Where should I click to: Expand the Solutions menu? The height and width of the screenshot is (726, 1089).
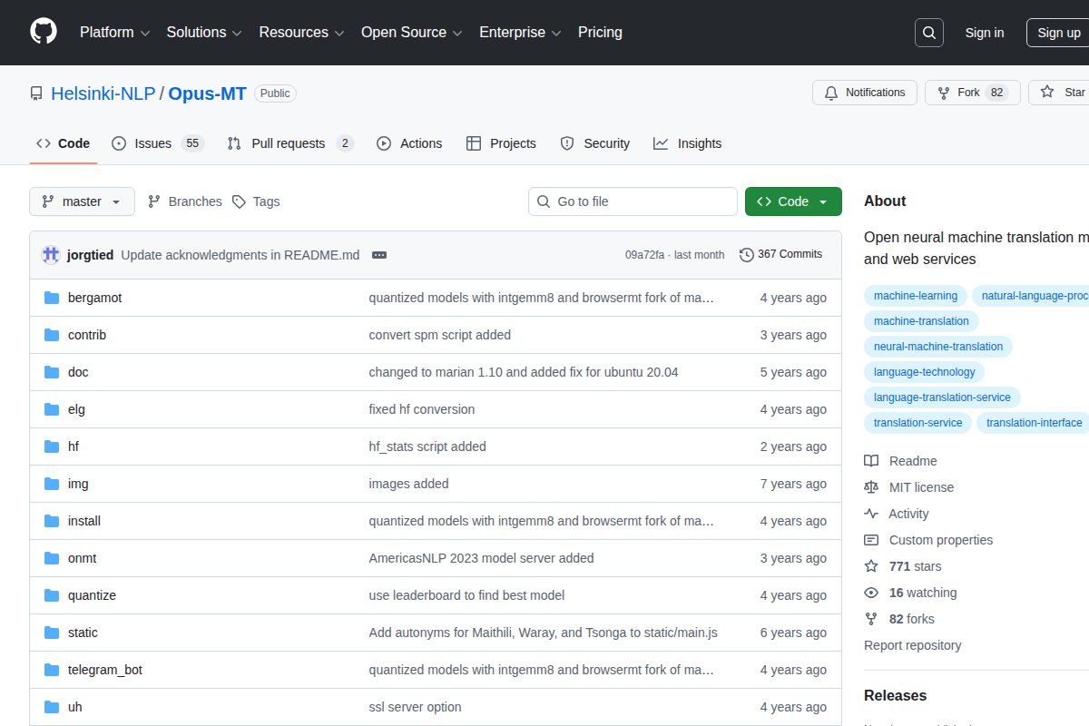[x=203, y=33]
